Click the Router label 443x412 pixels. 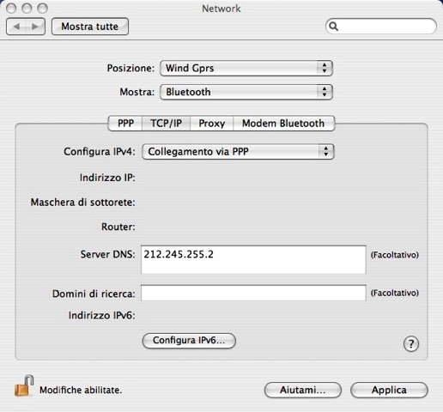pyautogui.click(x=118, y=227)
